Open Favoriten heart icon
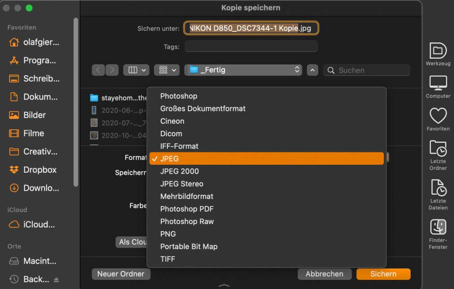Image resolution: width=454 pixels, height=289 pixels. click(438, 116)
